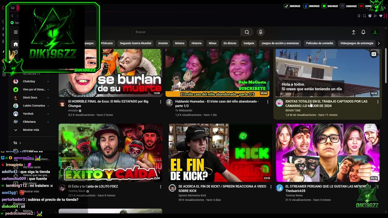Open the YouTube hamburger guide menu
Screen dimensions: 388x218
click(x=16, y=32)
